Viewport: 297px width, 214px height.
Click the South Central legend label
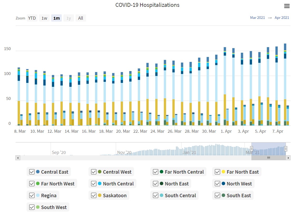(180, 195)
